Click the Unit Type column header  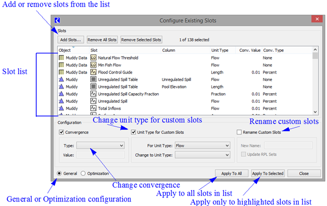220,50
